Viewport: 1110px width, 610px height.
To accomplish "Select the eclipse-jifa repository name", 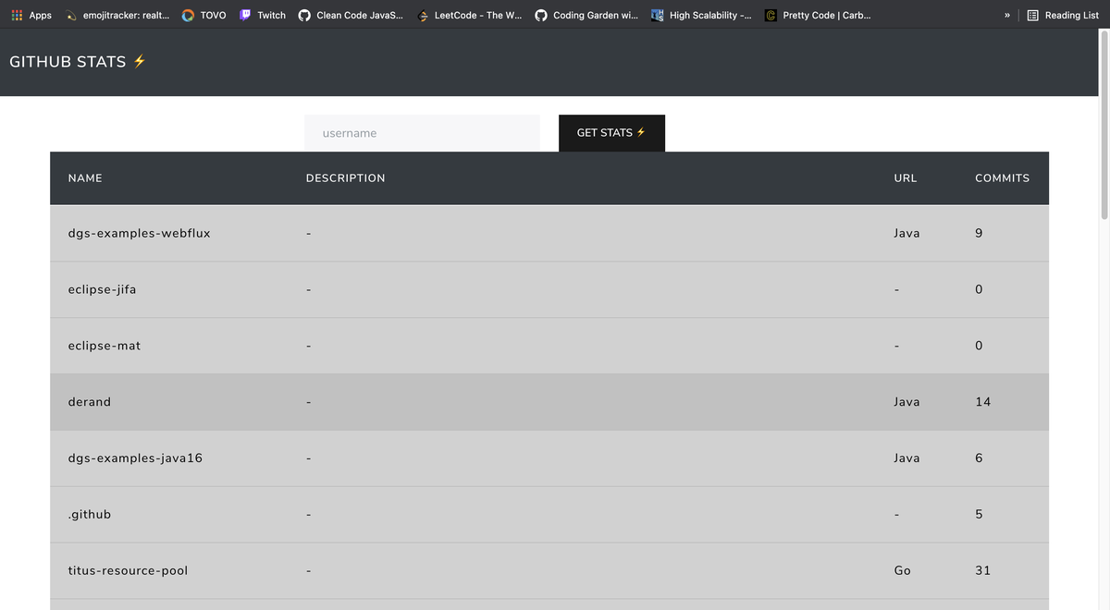I will [x=102, y=289].
